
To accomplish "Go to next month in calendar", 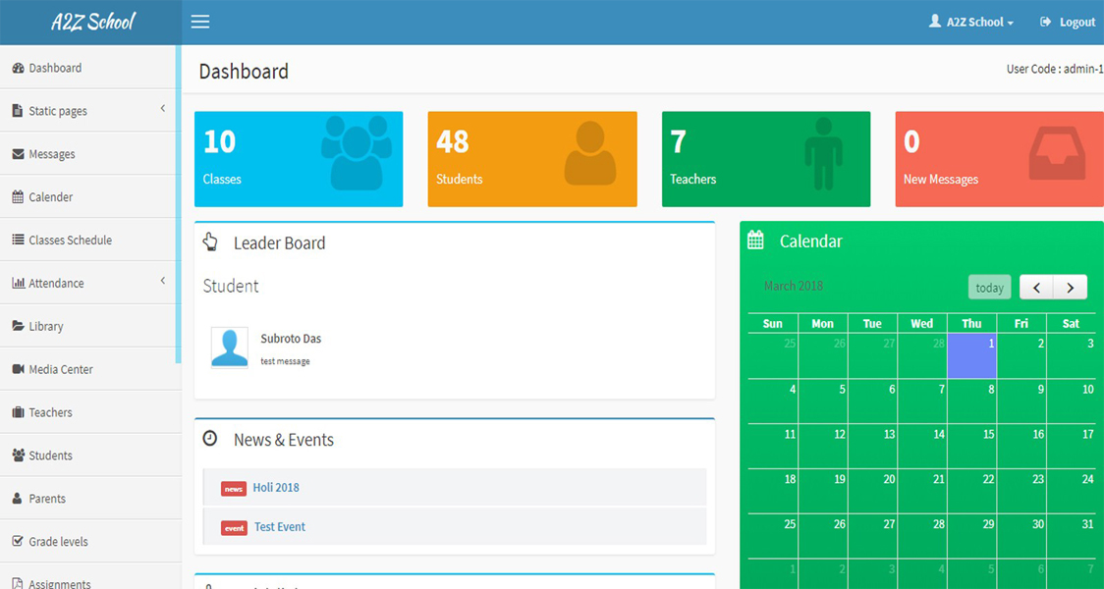I will tap(1071, 287).
